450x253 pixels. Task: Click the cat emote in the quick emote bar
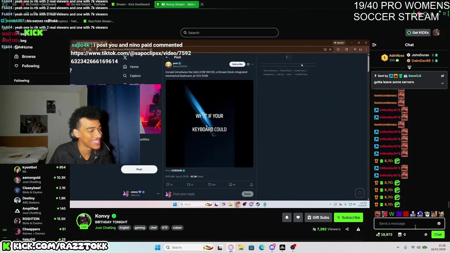[441, 214]
